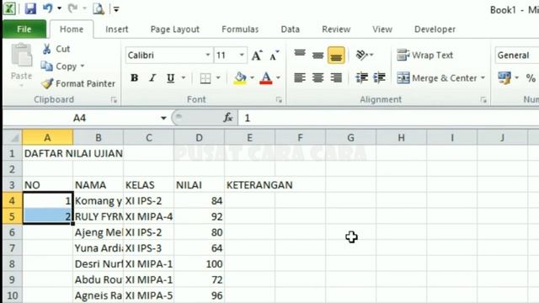Toggle Align Text Left
Image resolution: width=539 pixels, height=303 pixels.
pos(300,78)
